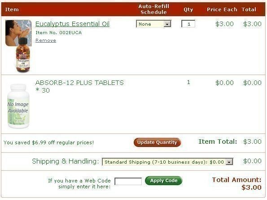Open the Auto-Refill Schedule dropdown showing None
This screenshot has height=200, width=267.
click(153, 24)
